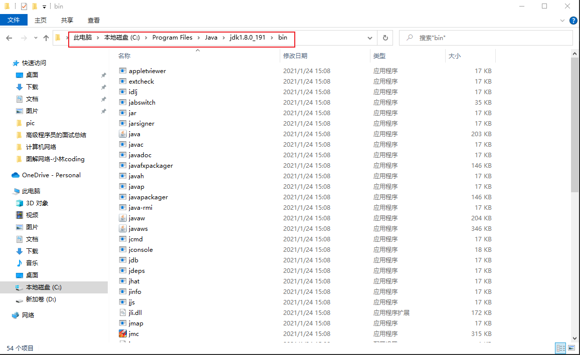Open the 文件 menu
580x355 pixels.
(14, 20)
